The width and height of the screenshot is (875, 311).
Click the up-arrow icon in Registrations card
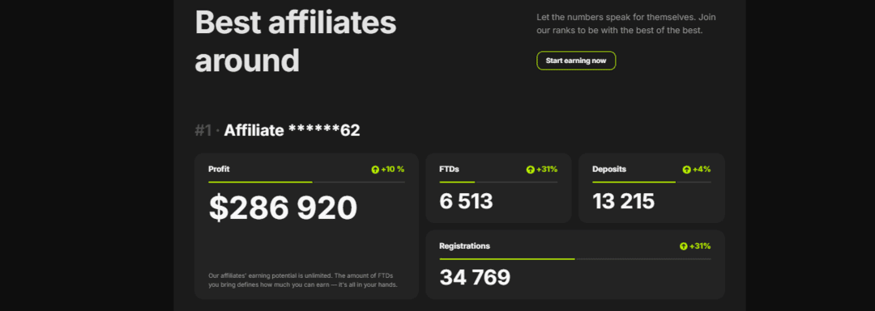pos(683,246)
